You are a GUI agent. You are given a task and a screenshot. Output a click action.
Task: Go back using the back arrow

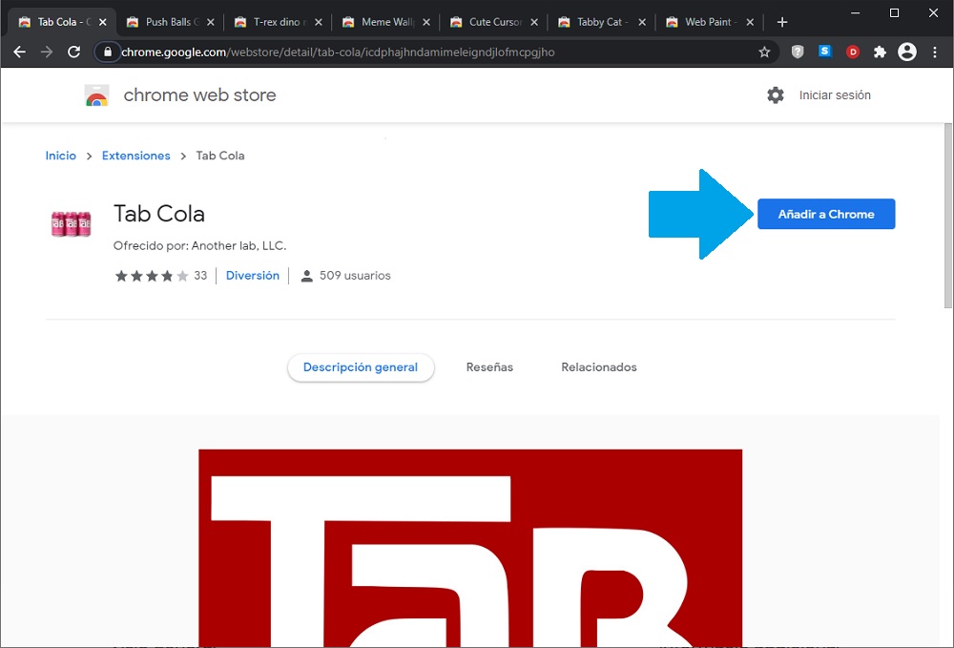tap(19, 52)
